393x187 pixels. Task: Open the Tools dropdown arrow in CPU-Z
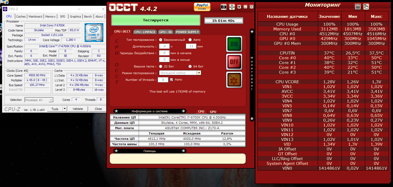65,109
